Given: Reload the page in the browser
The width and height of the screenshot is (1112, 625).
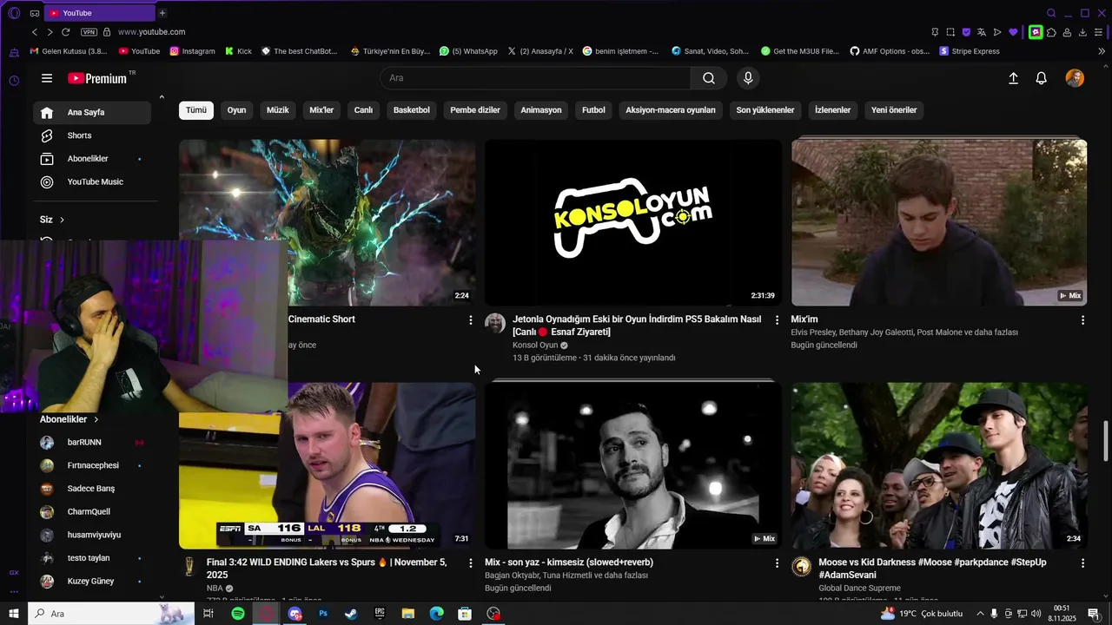Looking at the screenshot, I should tap(65, 32).
